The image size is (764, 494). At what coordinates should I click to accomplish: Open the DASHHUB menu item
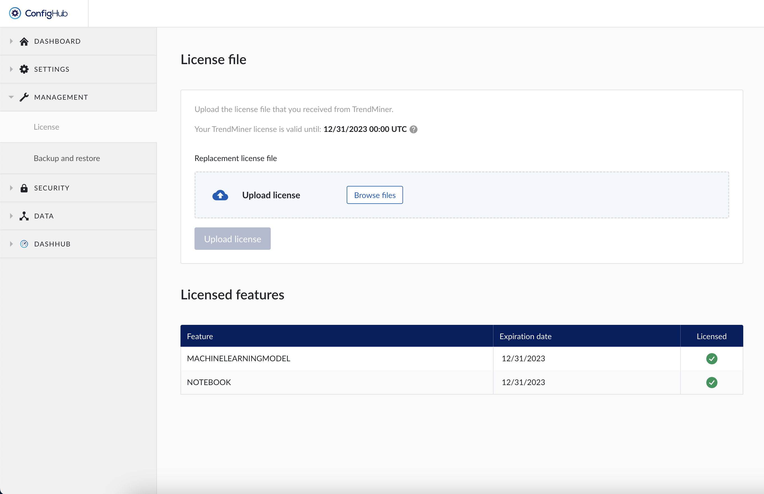click(x=78, y=244)
